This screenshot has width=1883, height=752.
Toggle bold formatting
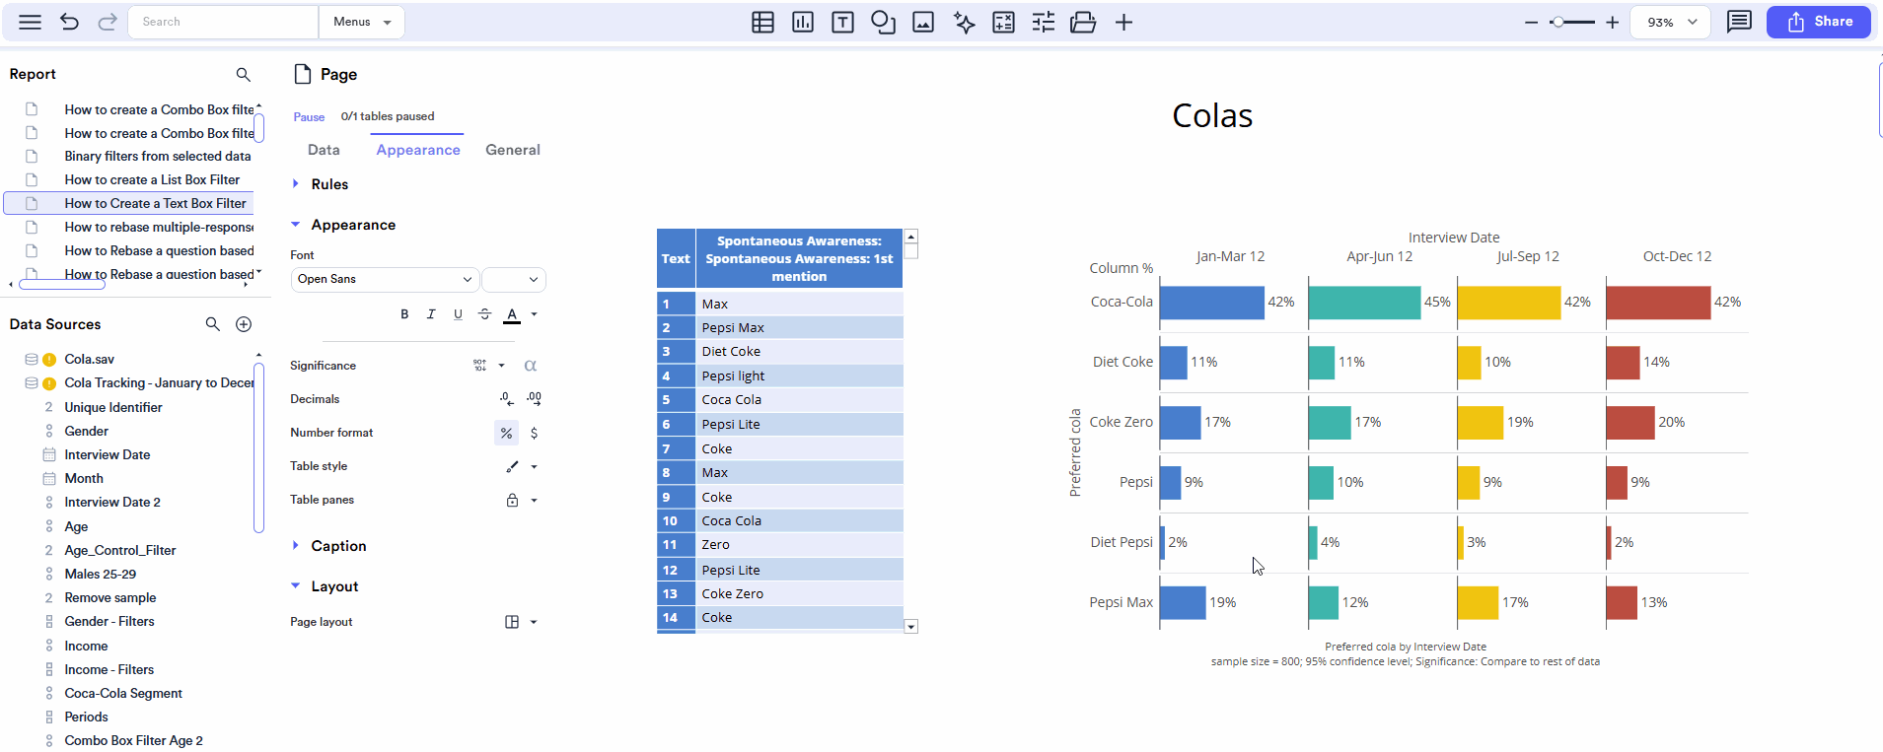[x=404, y=314]
